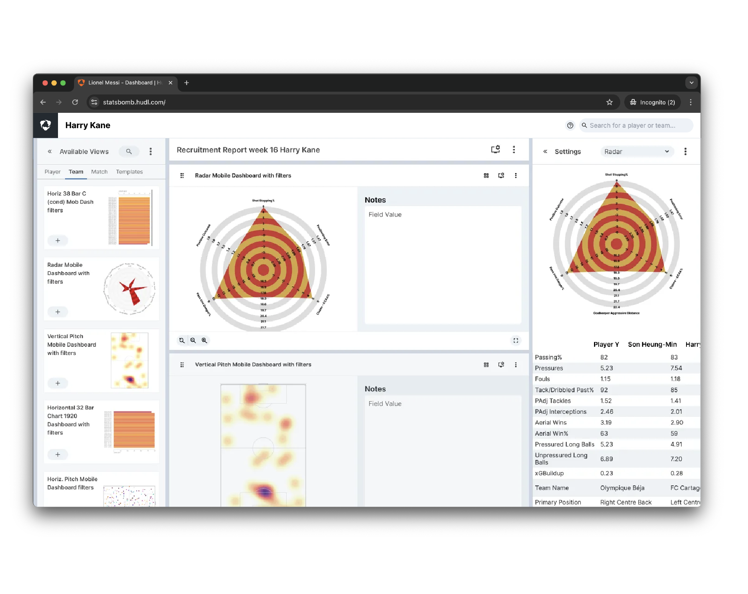748x594 pixels.
Task: Search within Available Views
Action: [129, 152]
